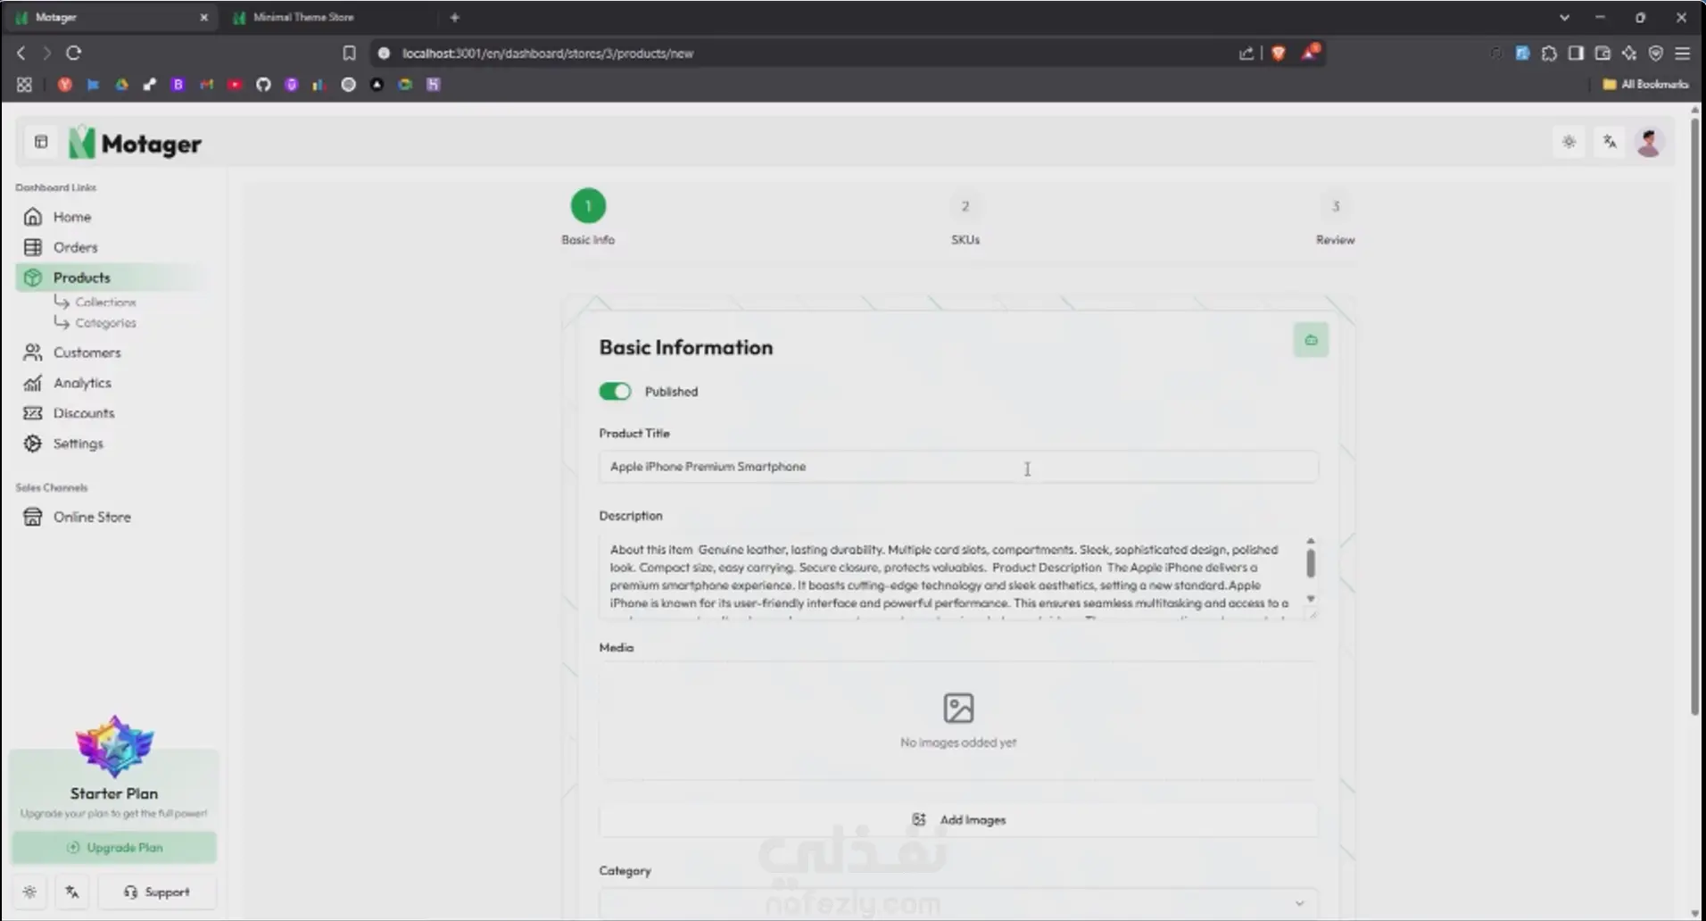Toggle the Published switch off

(x=615, y=392)
